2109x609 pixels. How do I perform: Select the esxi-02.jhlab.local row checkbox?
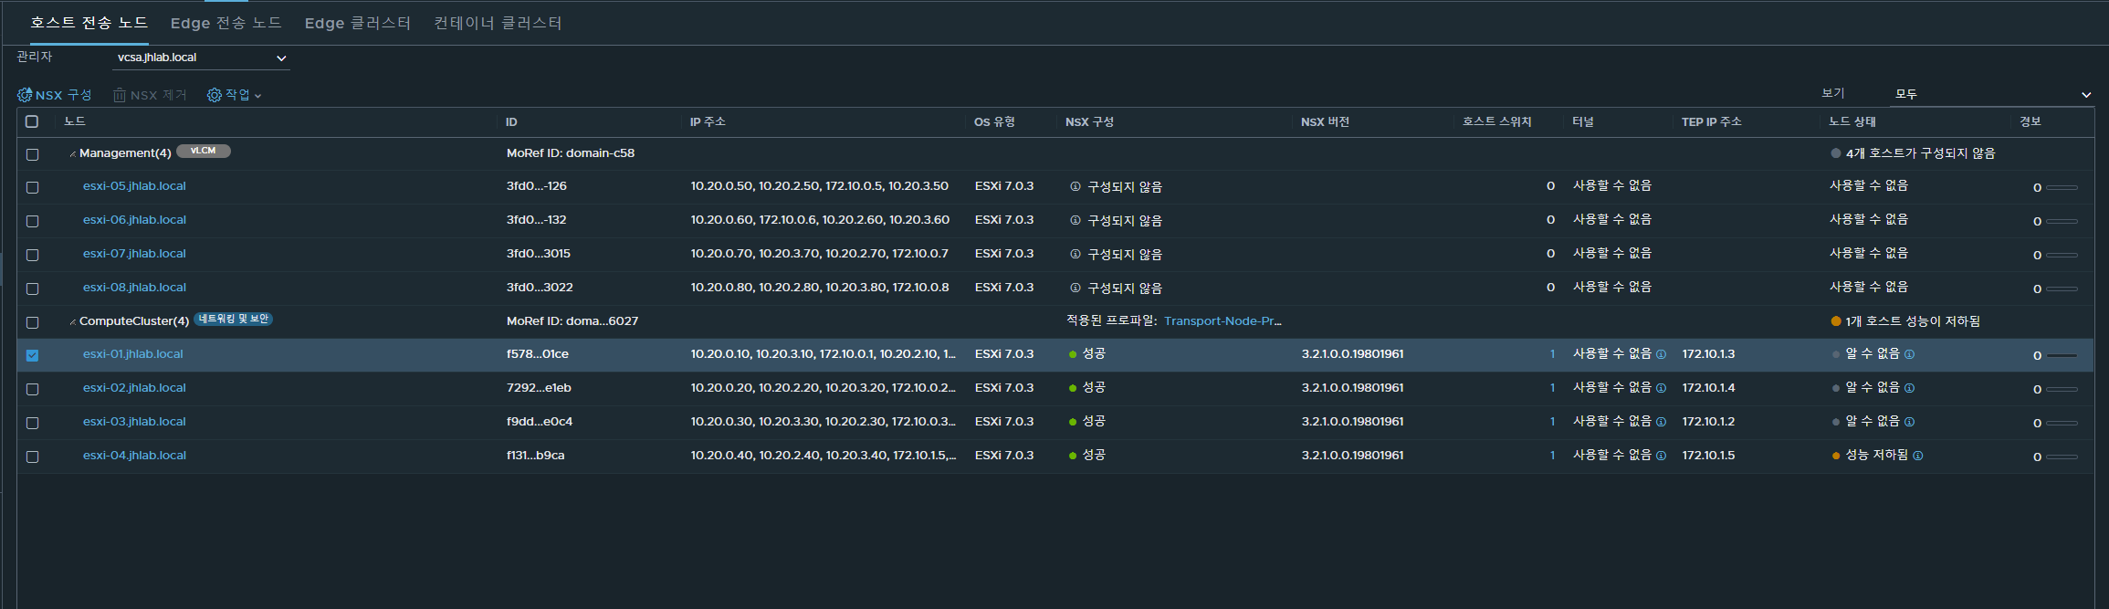point(32,389)
